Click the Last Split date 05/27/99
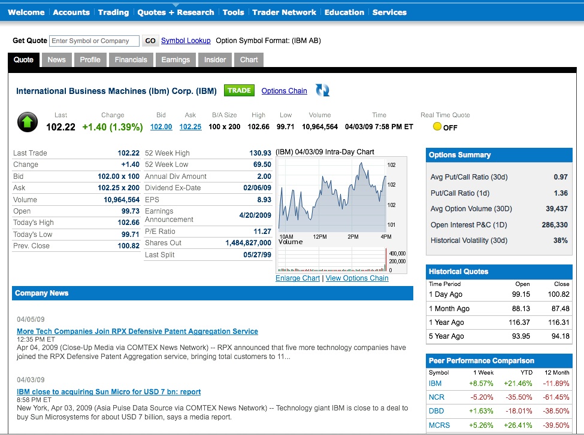 pos(258,255)
